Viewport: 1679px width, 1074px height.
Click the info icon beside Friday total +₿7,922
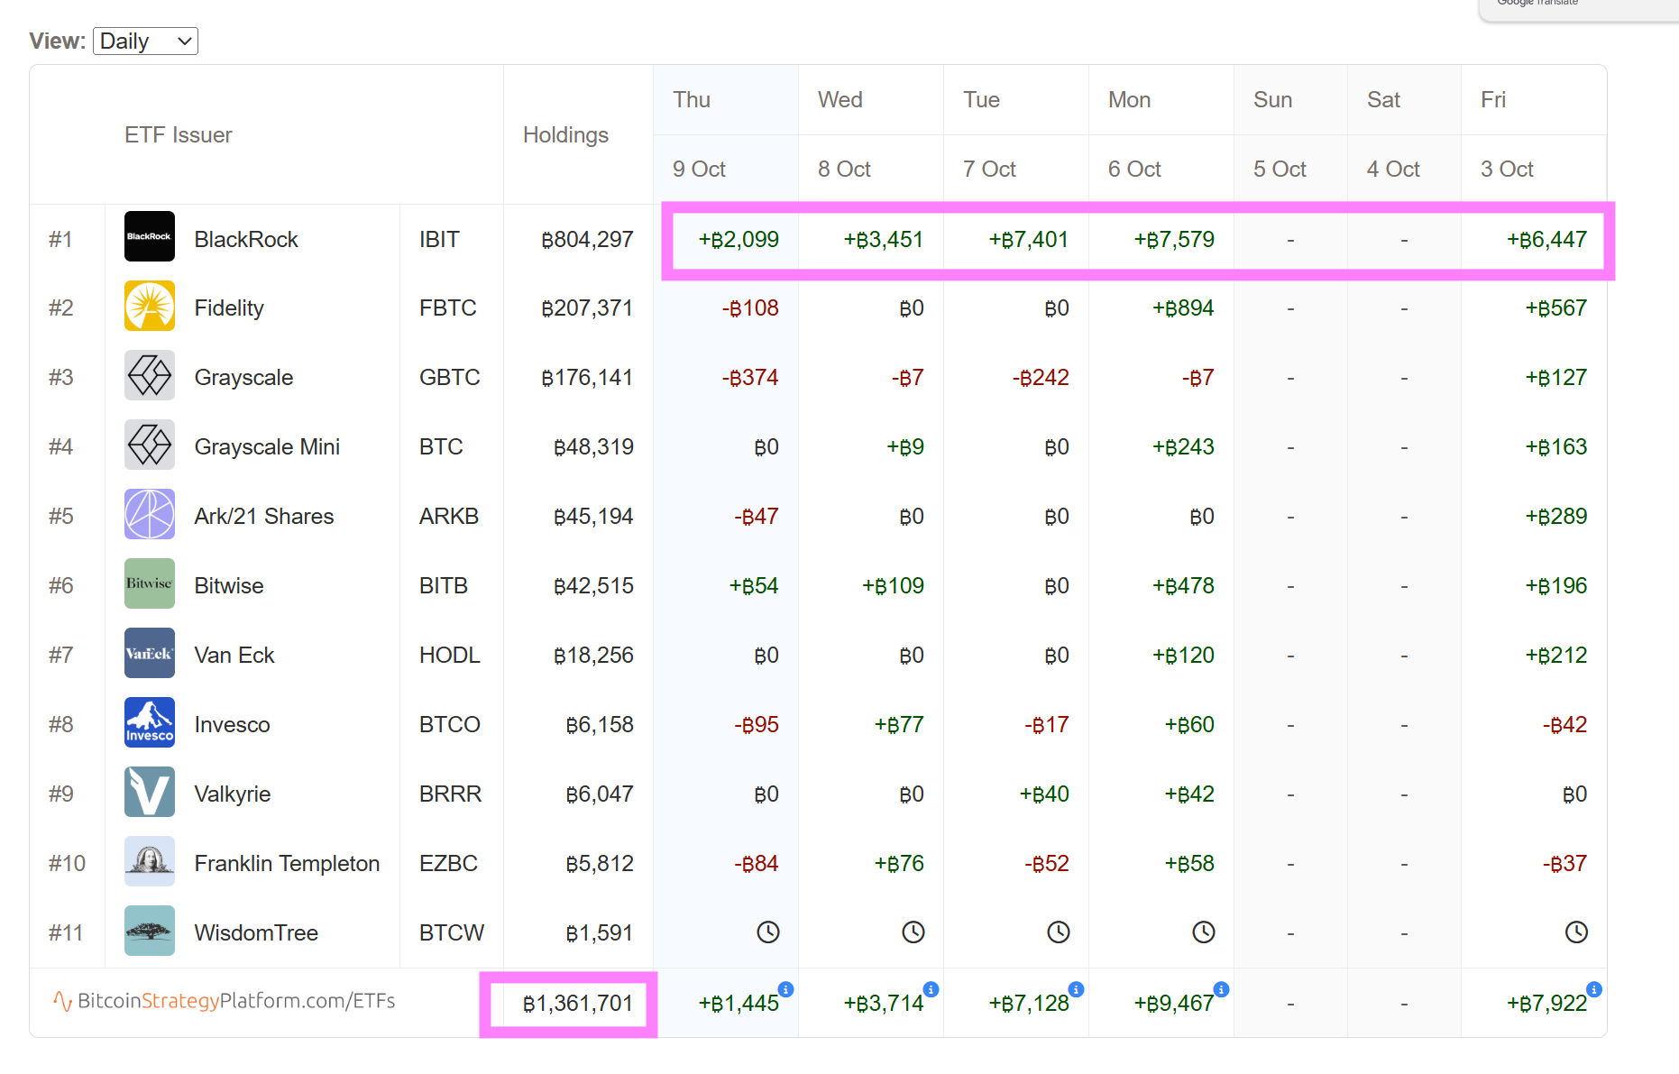[1594, 989]
